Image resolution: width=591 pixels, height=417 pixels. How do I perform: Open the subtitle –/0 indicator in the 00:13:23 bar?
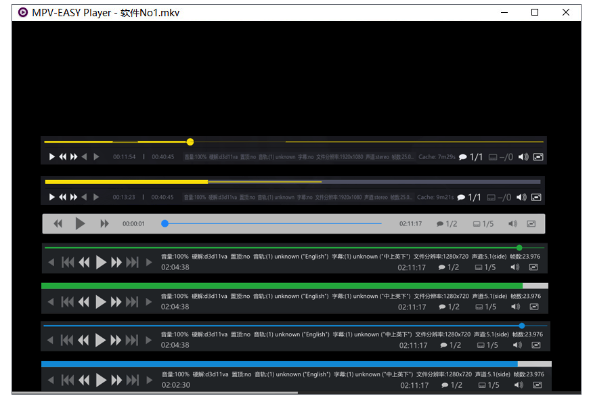(500, 198)
